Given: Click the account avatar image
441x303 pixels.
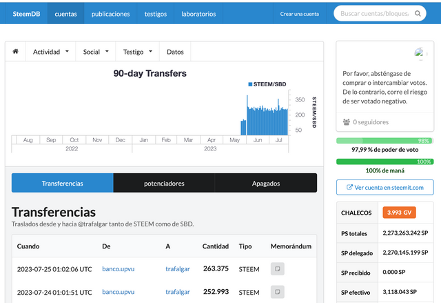Looking at the screenshot, I should coord(420,52).
